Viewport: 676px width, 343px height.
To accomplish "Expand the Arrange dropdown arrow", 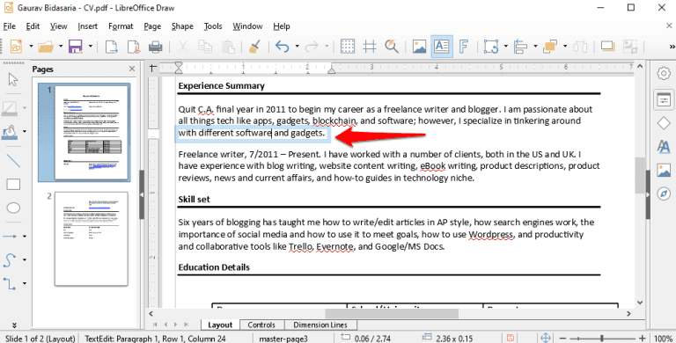I will click(x=565, y=47).
